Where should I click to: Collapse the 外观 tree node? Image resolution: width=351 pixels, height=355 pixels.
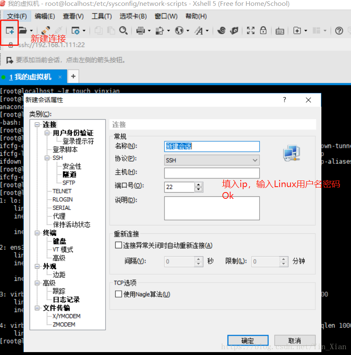[x=37, y=266]
